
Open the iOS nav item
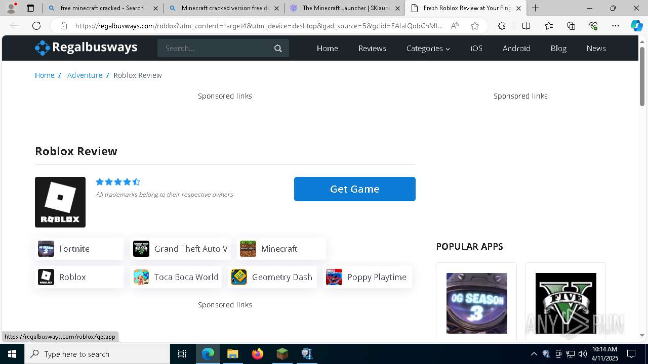476,49
